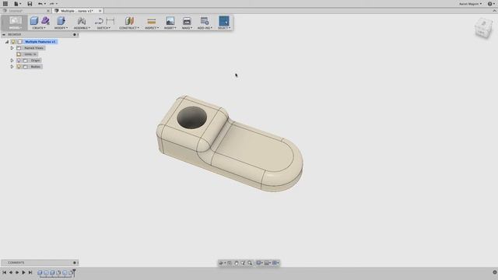Collapse the Multiple Features v1 root node
Viewport: 498px width, 280px height.
coord(7,41)
